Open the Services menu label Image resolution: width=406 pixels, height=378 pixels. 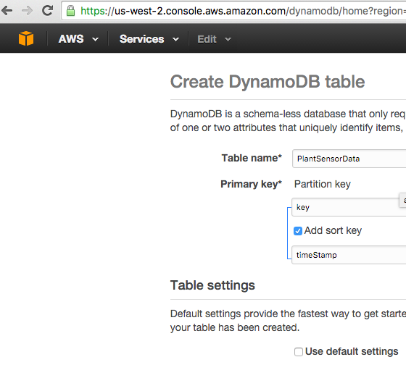pyautogui.click(x=141, y=39)
